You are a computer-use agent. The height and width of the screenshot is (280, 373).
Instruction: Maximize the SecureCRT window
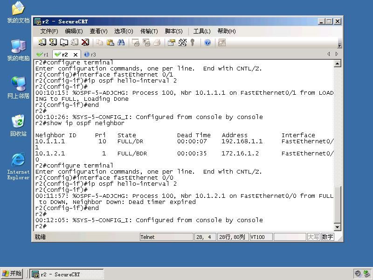tap(329, 21)
